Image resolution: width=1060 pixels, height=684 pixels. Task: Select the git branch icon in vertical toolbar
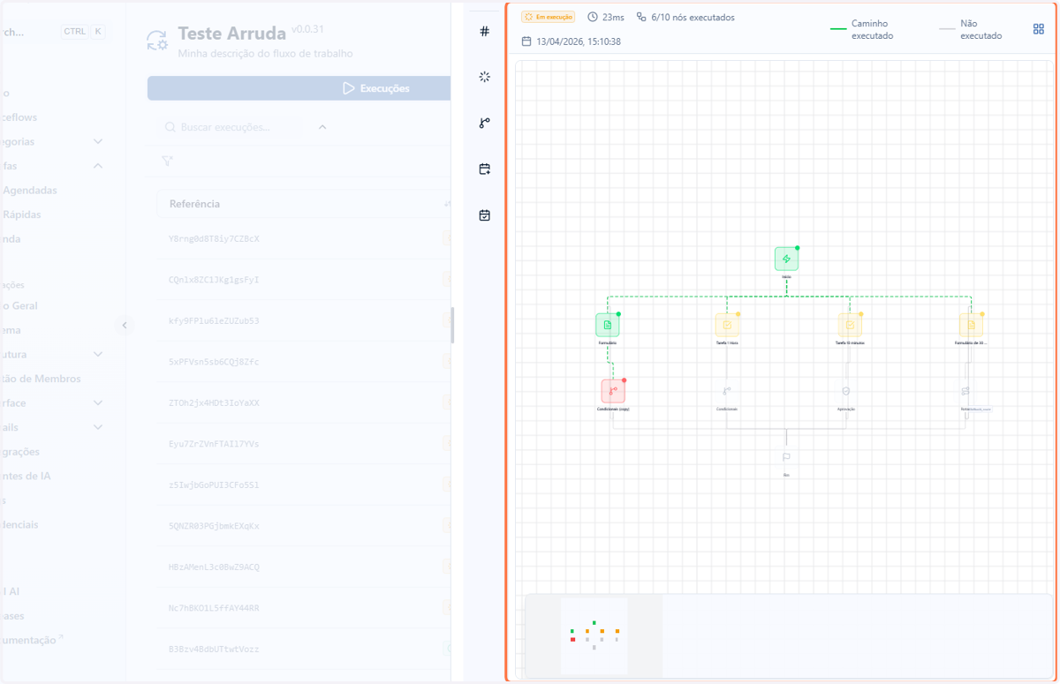point(484,123)
